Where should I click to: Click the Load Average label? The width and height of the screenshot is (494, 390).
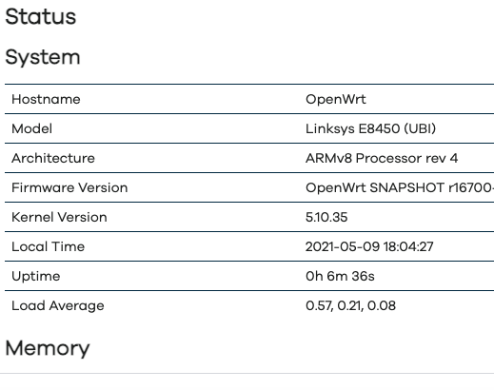tap(58, 305)
